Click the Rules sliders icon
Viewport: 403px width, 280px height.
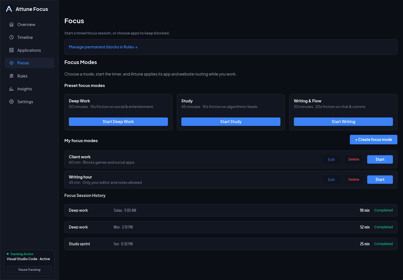(x=11, y=76)
